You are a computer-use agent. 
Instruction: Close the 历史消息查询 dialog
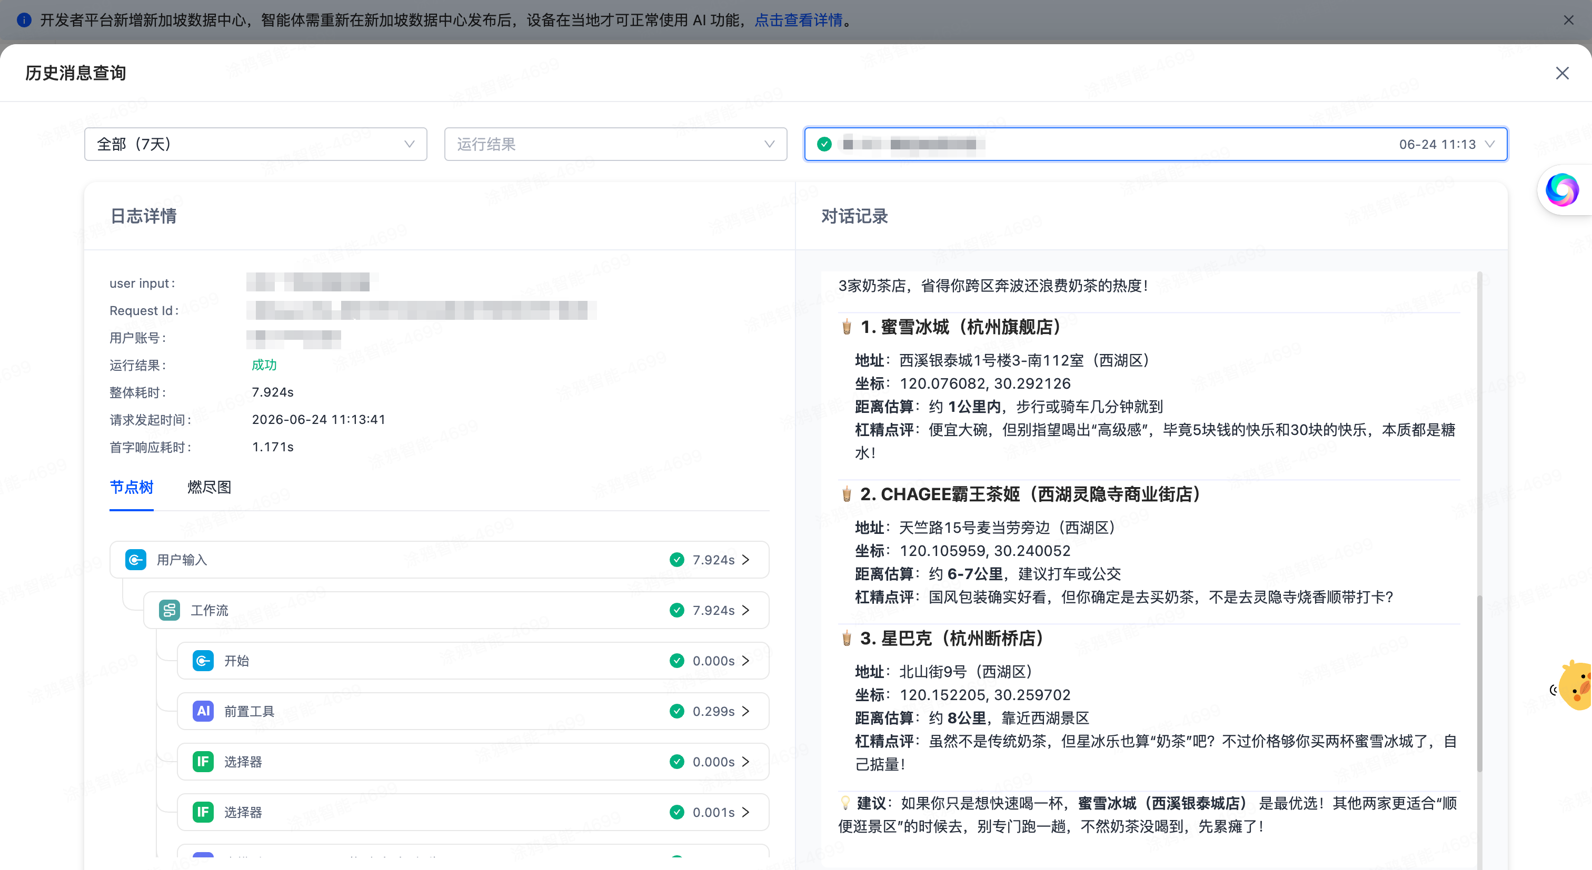[1561, 73]
